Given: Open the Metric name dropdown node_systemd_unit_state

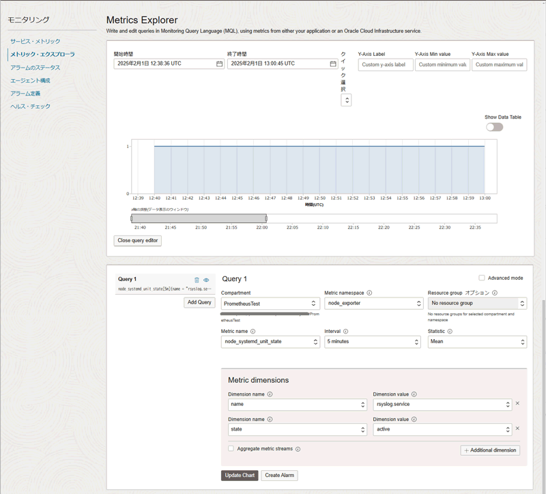Looking at the screenshot, I should point(270,342).
